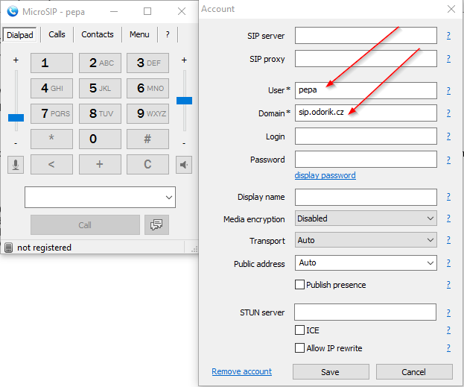Image resolution: width=464 pixels, height=387 pixels.
Task: Open the Contacts tab
Action: 98,34
